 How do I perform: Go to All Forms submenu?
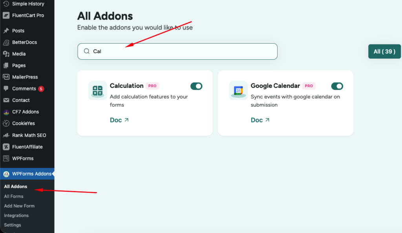click(x=14, y=196)
